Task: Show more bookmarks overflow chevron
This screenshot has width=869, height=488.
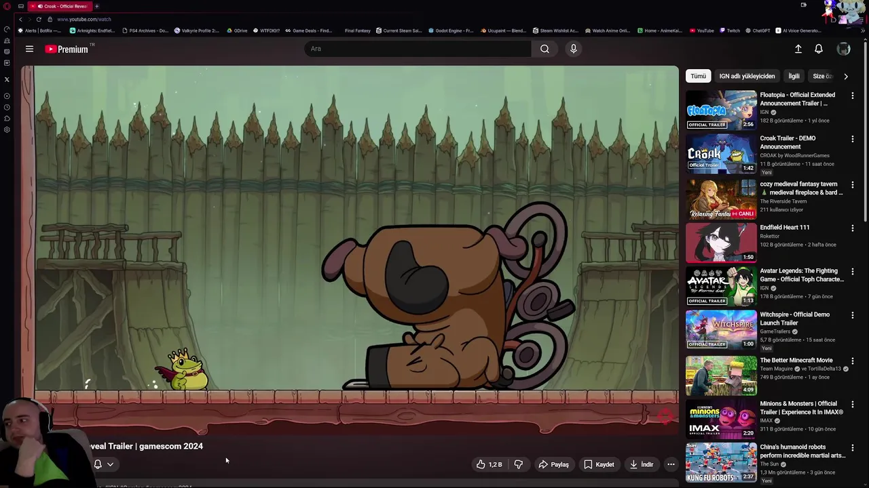Action: (863, 30)
